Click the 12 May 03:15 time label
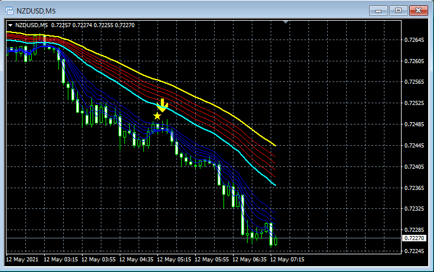 (x=61, y=260)
